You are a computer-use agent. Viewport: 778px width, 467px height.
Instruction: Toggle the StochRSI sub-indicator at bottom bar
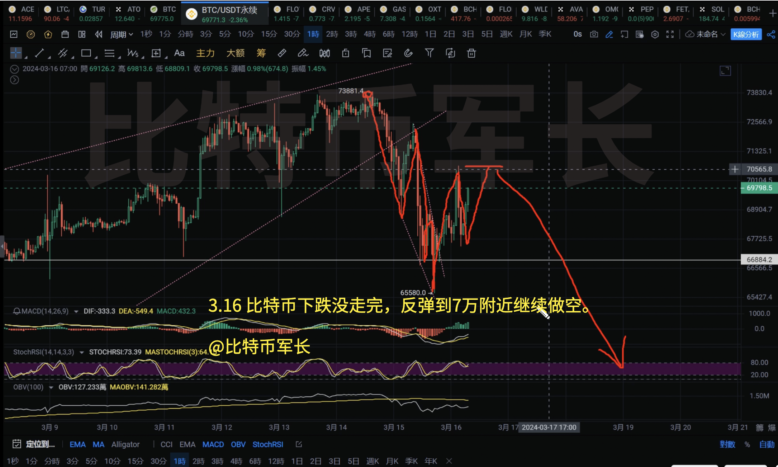[x=268, y=444]
